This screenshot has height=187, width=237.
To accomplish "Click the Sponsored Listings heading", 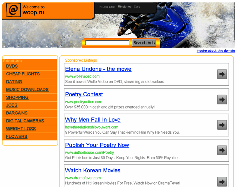I will tap(81, 60).
